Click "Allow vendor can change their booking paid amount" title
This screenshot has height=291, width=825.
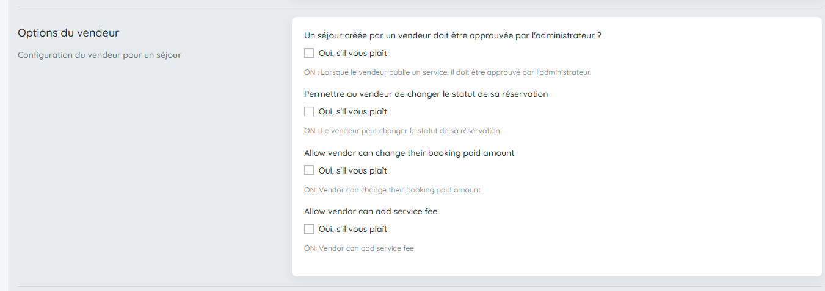pyautogui.click(x=409, y=153)
